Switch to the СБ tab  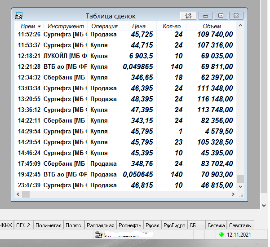tap(196, 225)
